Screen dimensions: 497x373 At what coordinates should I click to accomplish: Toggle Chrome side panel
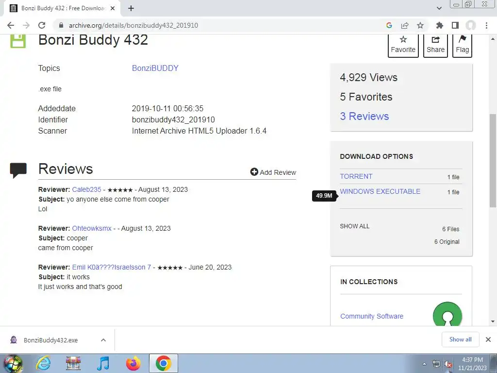click(455, 25)
